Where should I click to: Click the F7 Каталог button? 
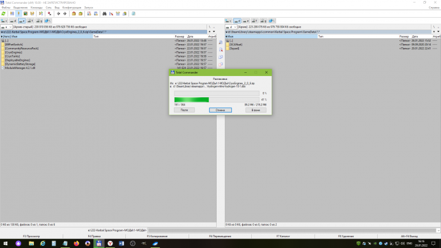click(283, 236)
